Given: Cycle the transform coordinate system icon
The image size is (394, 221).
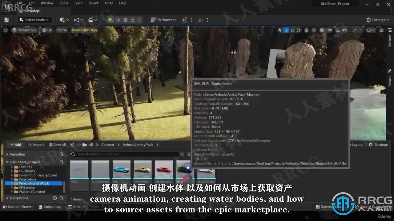Looking at the screenshot, I should (x=306, y=30).
